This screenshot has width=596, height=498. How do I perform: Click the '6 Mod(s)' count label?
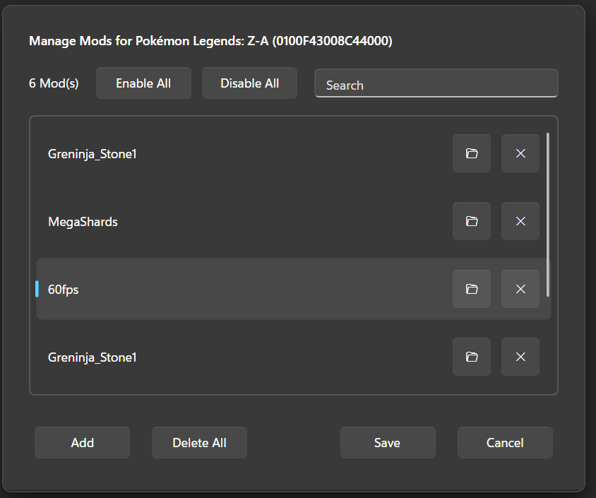coord(54,83)
